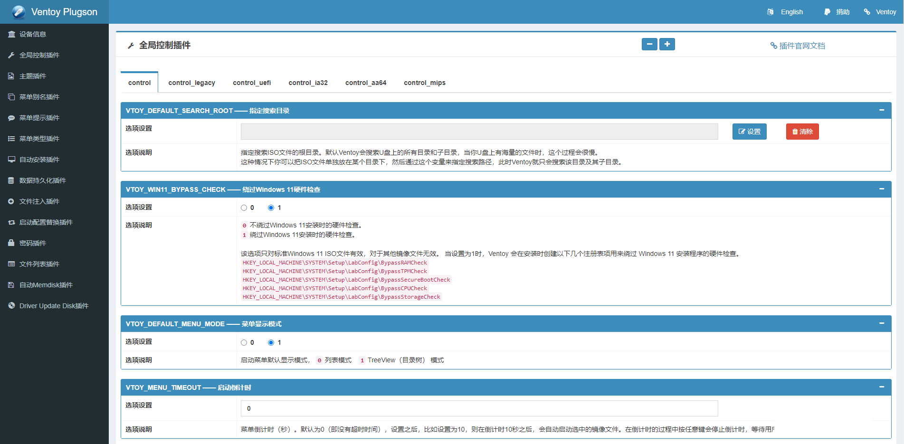The width and height of the screenshot is (904, 444).
Task: Click the blue 设置 button
Action: pos(750,132)
